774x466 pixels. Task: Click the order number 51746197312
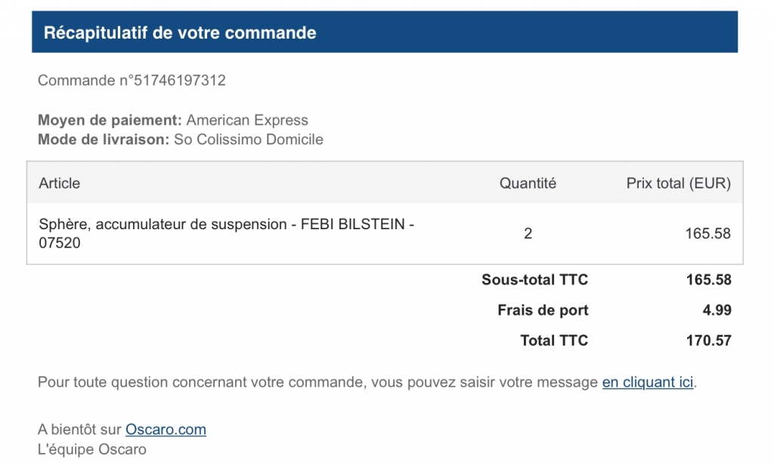click(x=179, y=80)
